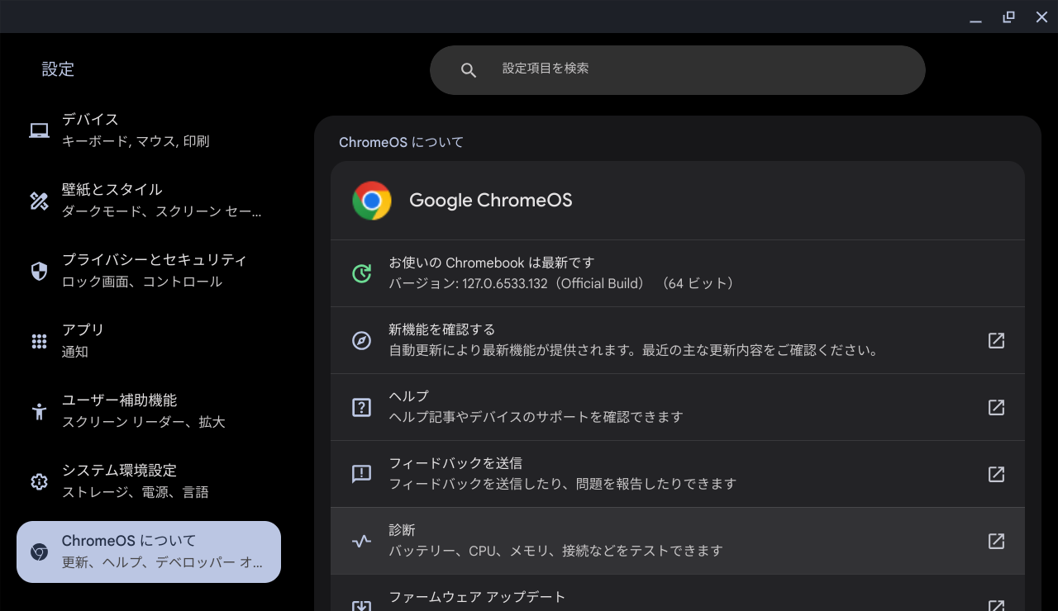Screen dimensions: 1058x611
Task: Launch 診断 via its external link arrow
Action: (x=995, y=541)
